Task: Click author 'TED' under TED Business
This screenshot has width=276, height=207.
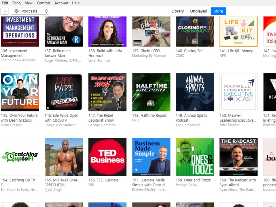Action: coord(91,185)
